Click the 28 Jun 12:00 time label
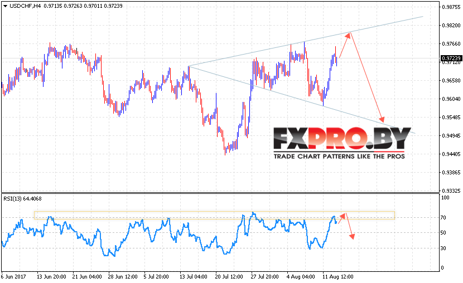 point(123,277)
